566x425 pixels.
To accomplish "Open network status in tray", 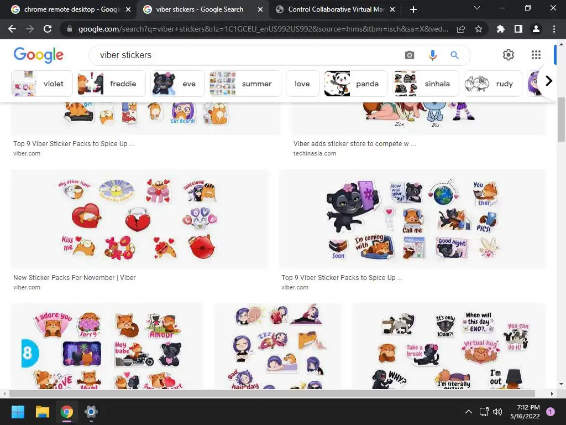I will [x=484, y=412].
